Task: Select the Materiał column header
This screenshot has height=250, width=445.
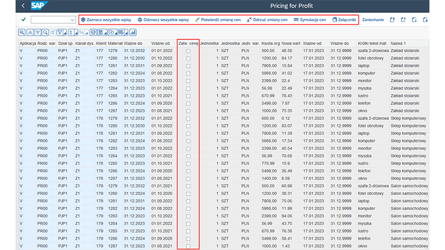Action: pyautogui.click(x=115, y=43)
